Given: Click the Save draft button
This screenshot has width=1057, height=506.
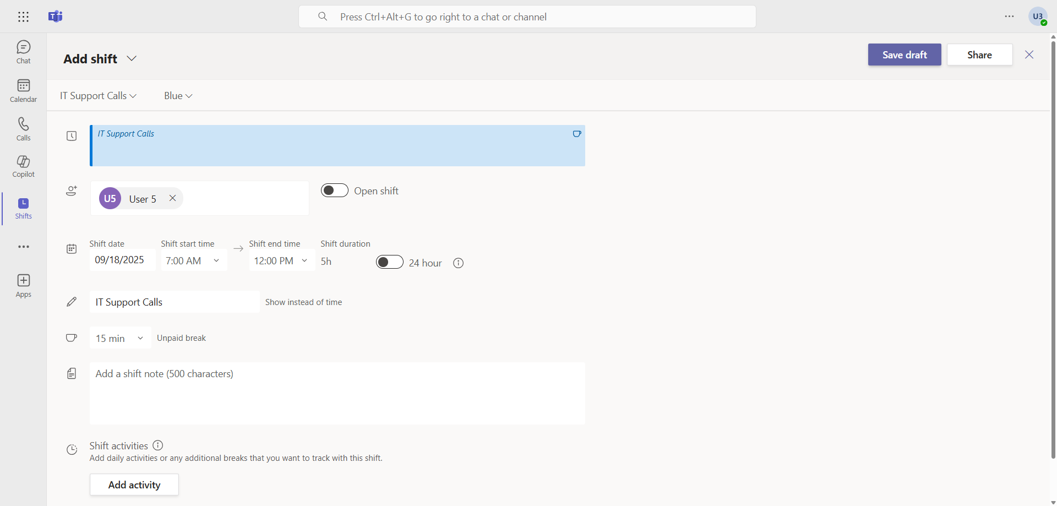Looking at the screenshot, I should 904,55.
